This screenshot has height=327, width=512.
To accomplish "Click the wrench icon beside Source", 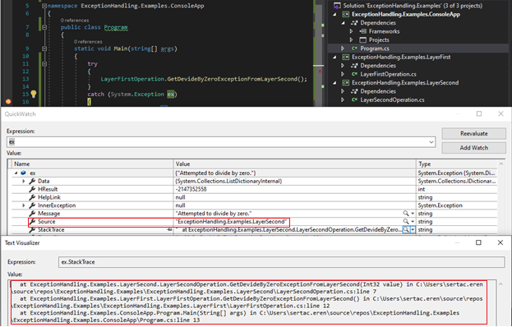I will pos(32,222).
